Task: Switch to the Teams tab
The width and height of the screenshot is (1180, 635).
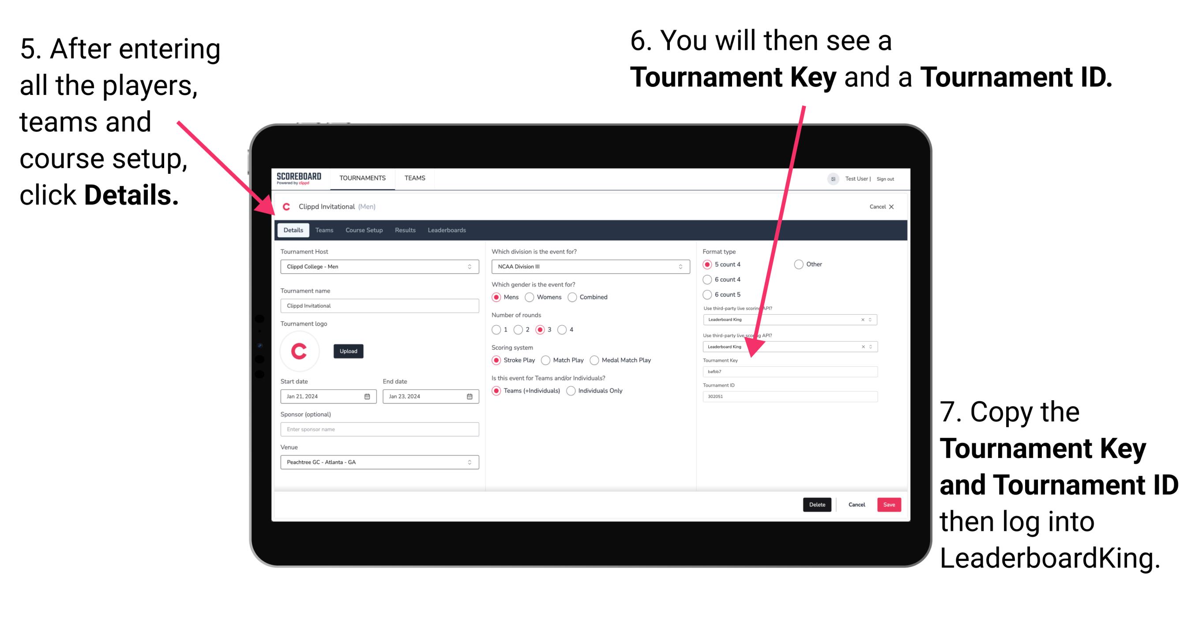Action: pyautogui.click(x=324, y=230)
